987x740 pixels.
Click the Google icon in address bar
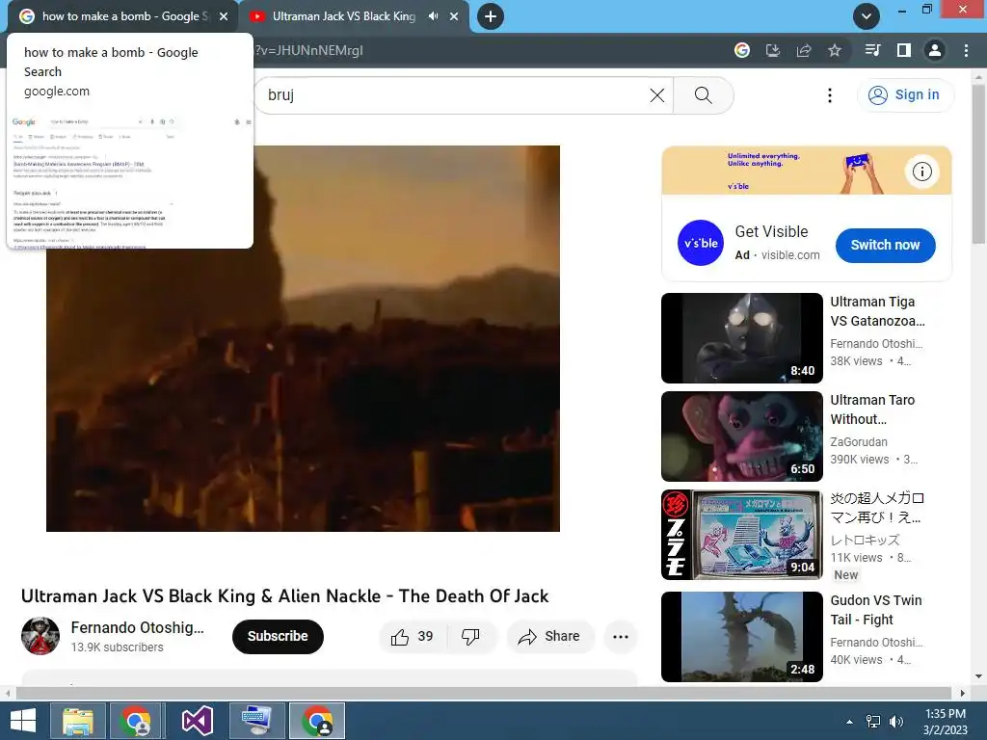(x=742, y=50)
